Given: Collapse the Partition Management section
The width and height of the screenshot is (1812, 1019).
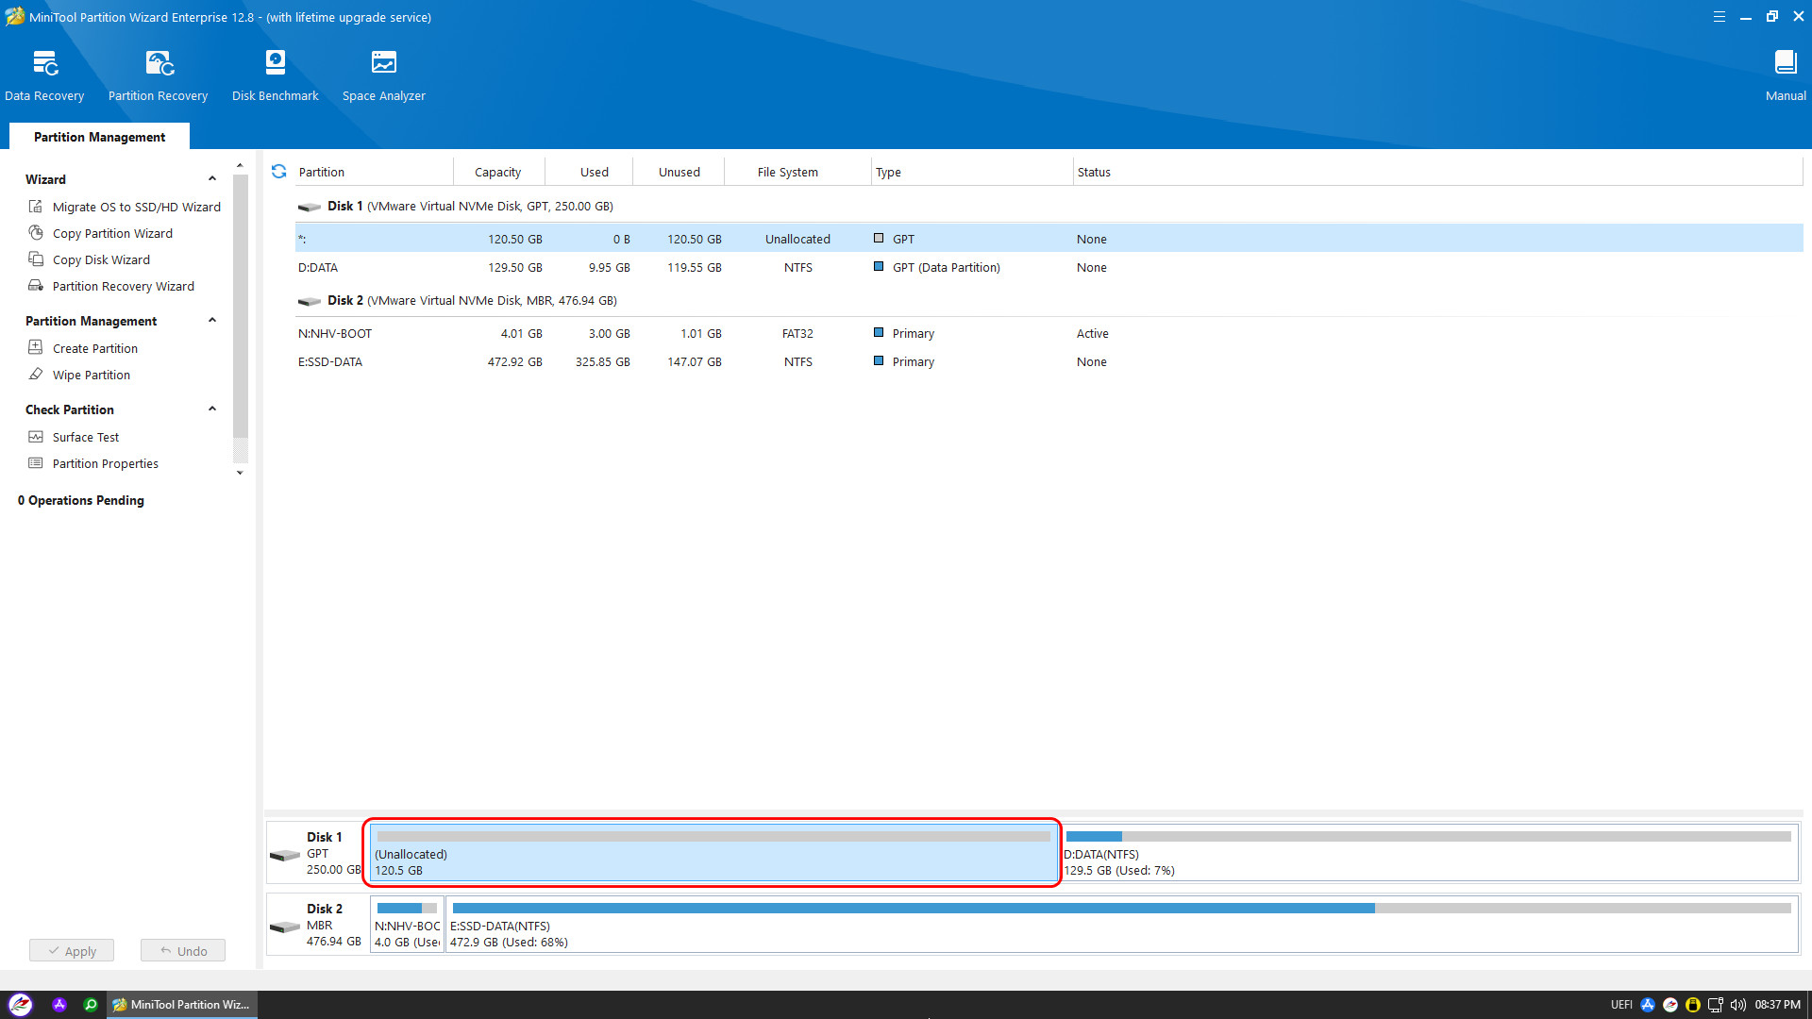Looking at the screenshot, I should [212, 321].
